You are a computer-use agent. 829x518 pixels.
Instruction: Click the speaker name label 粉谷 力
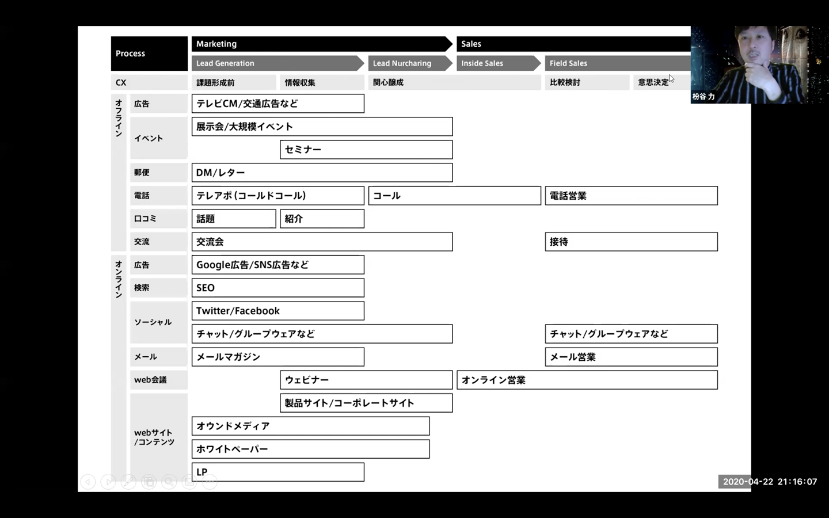pyautogui.click(x=703, y=97)
